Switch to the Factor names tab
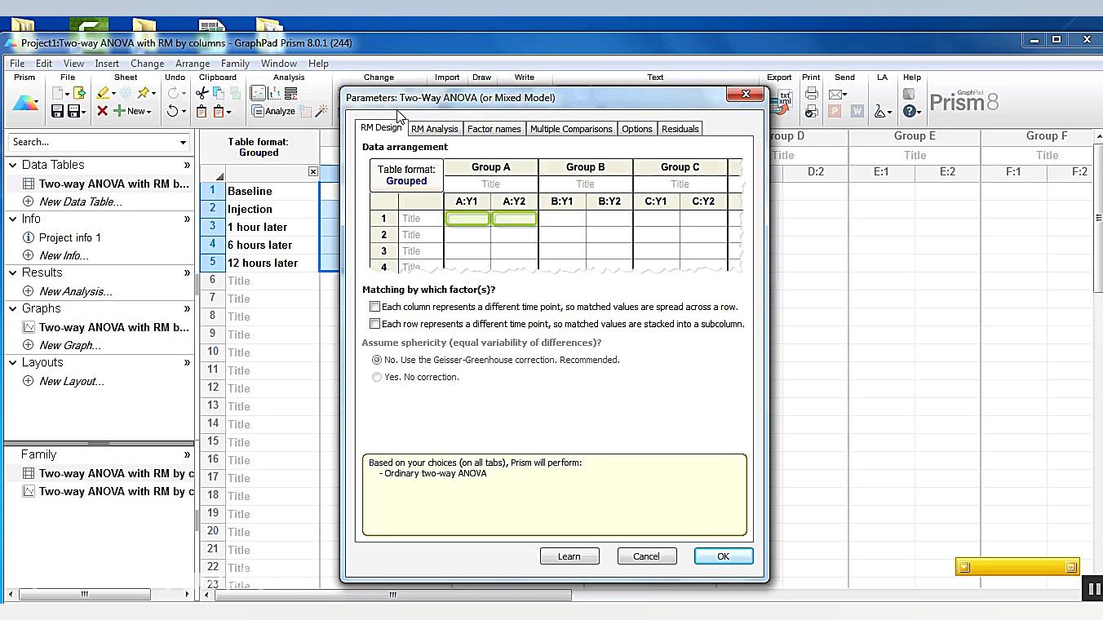 (x=494, y=129)
